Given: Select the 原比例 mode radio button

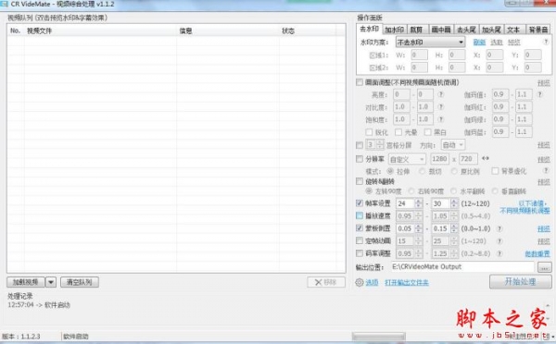Looking at the screenshot, I should tap(454, 171).
